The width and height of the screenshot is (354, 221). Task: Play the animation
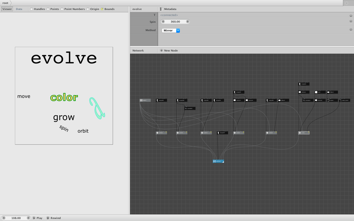(38, 218)
